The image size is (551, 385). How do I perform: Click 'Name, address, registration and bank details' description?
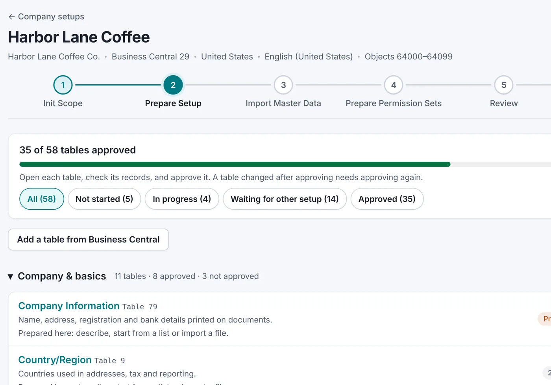[145, 320]
